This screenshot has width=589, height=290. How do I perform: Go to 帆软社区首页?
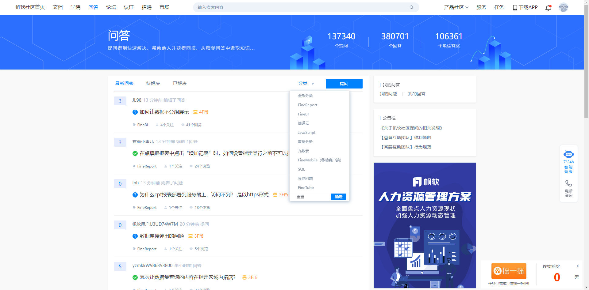[30, 7]
